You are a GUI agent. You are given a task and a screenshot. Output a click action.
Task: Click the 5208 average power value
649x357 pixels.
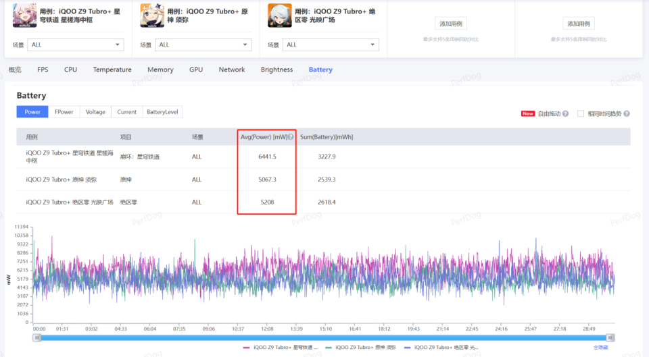coord(267,202)
